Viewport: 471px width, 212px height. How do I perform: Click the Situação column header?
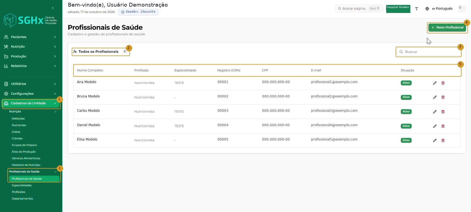(408, 70)
